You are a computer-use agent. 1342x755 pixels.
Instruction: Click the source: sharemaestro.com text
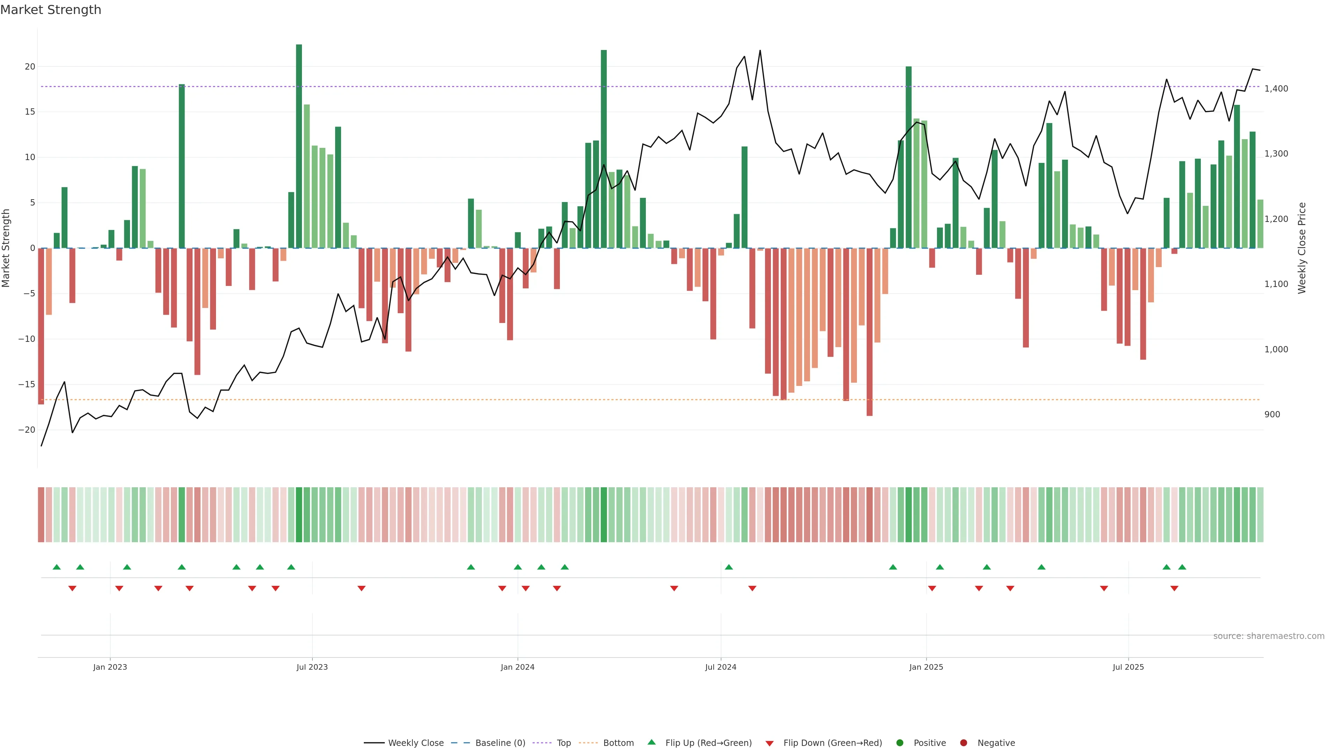pyautogui.click(x=1269, y=636)
